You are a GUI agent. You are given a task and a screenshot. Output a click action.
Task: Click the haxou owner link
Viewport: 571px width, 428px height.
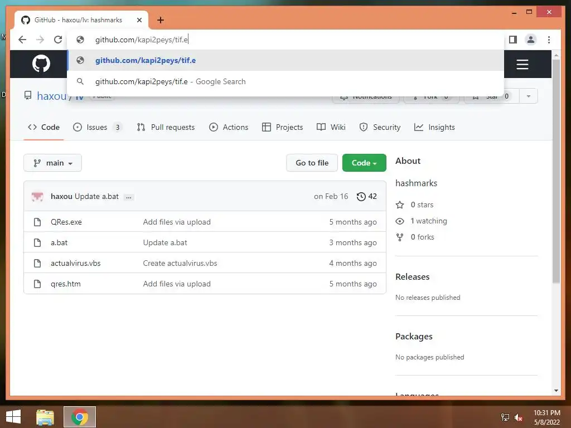pos(52,96)
